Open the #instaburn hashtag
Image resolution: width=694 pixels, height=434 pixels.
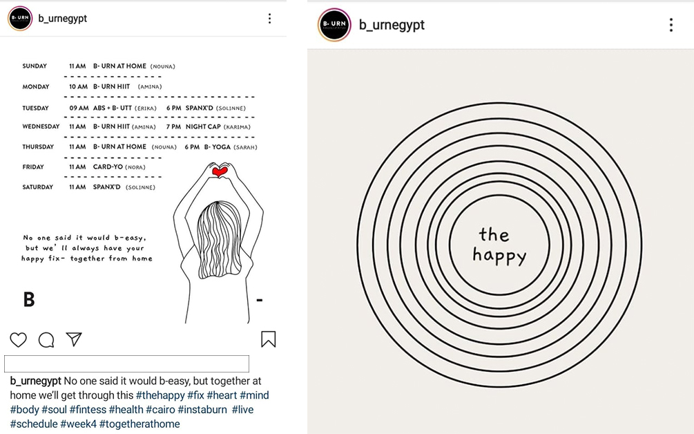(x=202, y=410)
